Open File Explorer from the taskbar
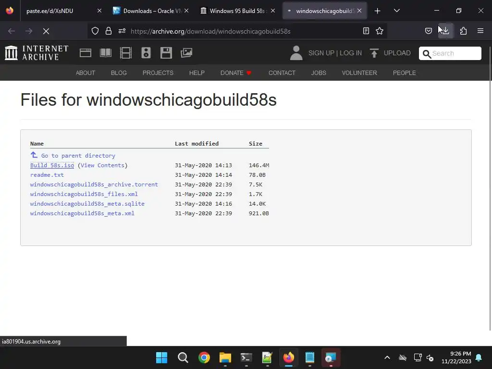The width and height of the screenshot is (492, 369). 225,357
